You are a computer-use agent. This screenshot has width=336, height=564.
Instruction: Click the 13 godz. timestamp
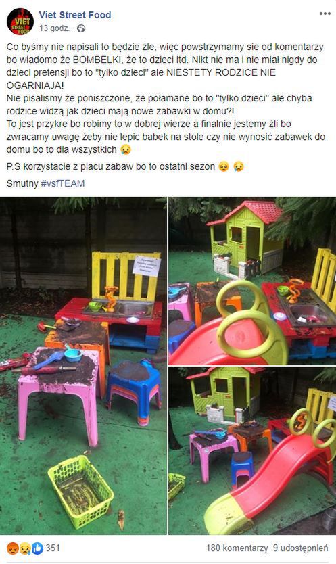54,28
